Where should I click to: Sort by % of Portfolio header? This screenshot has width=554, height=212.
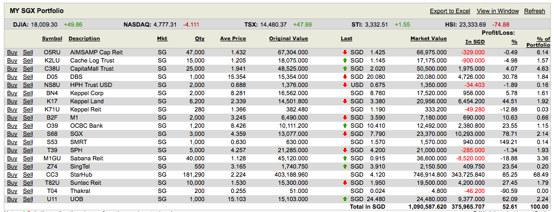(x=538, y=42)
